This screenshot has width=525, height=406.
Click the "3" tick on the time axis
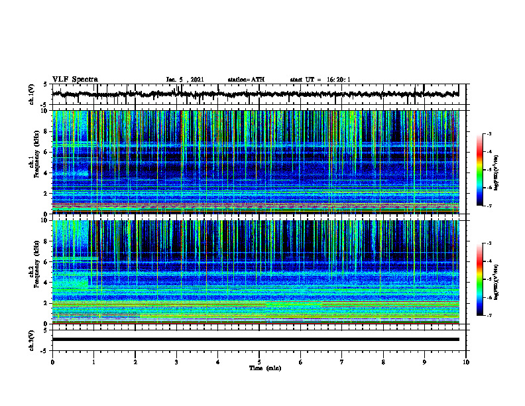click(176, 362)
